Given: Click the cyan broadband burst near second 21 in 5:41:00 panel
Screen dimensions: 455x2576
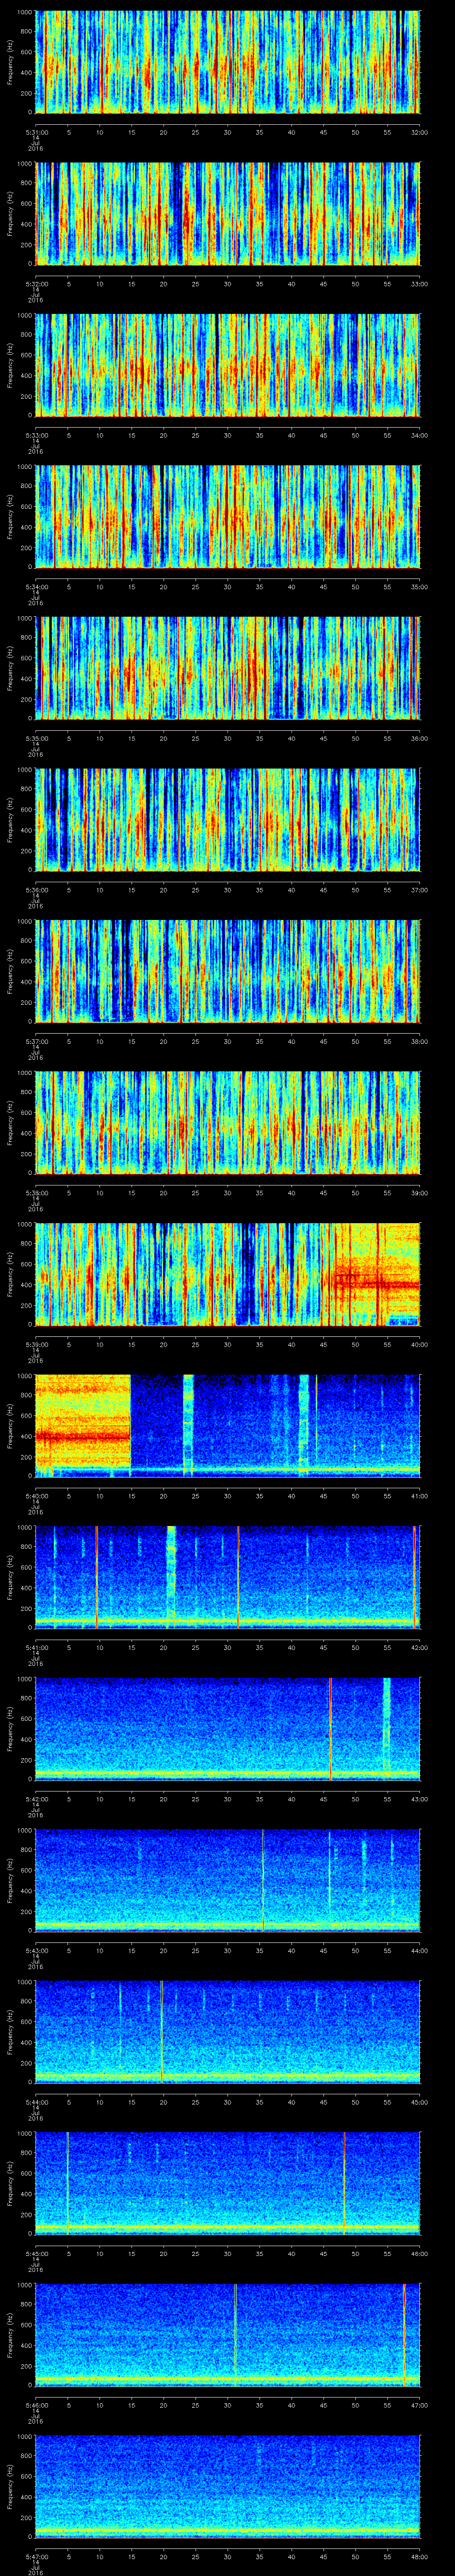Looking at the screenshot, I should 171,1577.
